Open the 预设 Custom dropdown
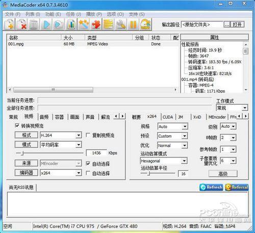Image resolution: width=255 pixels, height=233 pixels. (185, 136)
